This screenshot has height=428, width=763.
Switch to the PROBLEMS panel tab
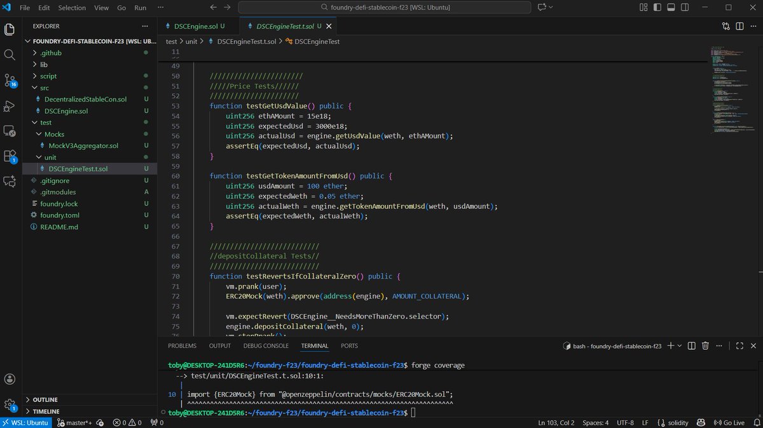click(182, 346)
